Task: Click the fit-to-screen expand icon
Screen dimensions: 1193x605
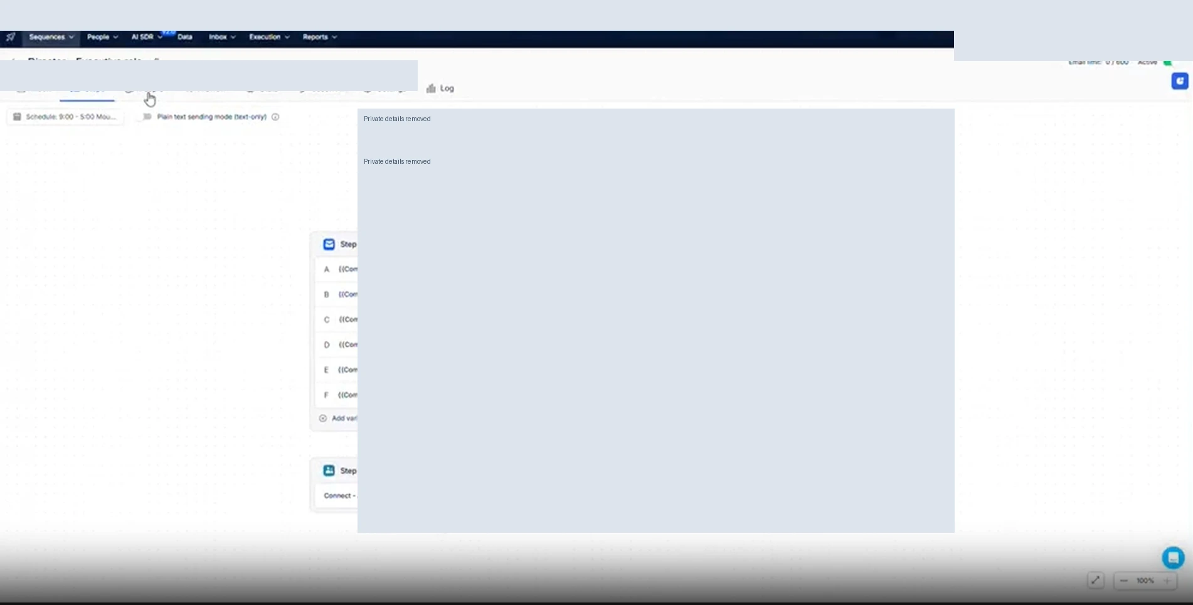Action: click(x=1095, y=581)
